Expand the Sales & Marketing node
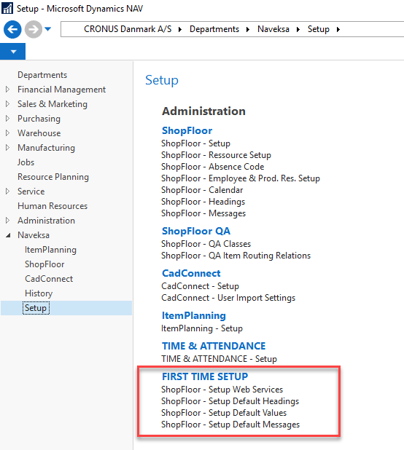Screen dimensions: 404x450 pyautogui.click(x=8, y=104)
